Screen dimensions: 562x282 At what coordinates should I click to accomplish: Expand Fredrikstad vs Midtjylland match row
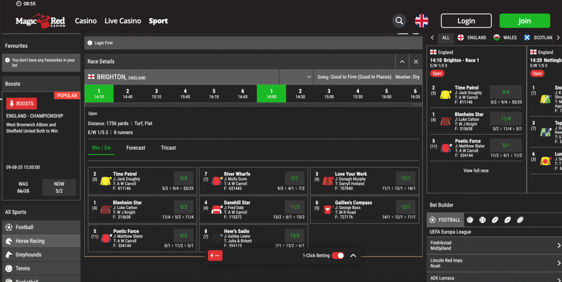click(494, 245)
